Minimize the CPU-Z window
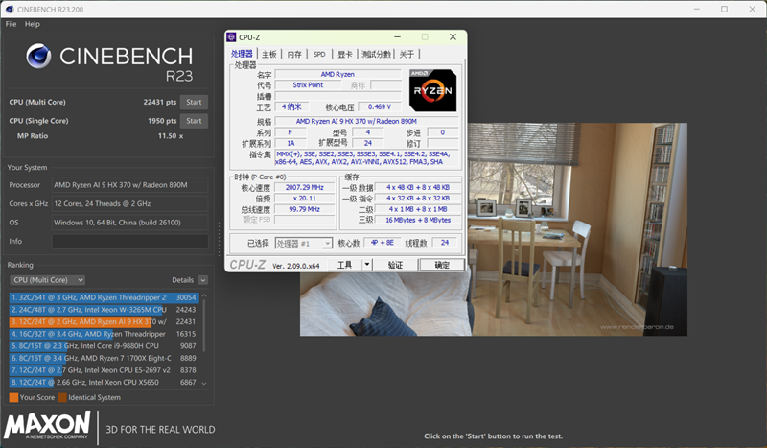This screenshot has height=448, width=767. coord(397,37)
